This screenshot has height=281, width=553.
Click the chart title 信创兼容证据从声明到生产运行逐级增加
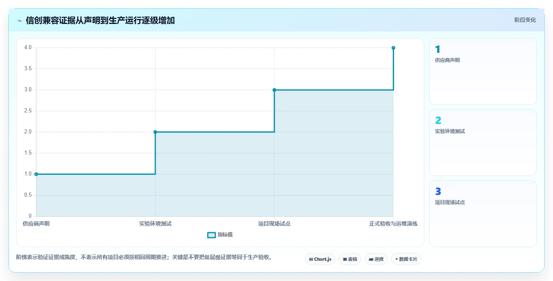click(100, 20)
